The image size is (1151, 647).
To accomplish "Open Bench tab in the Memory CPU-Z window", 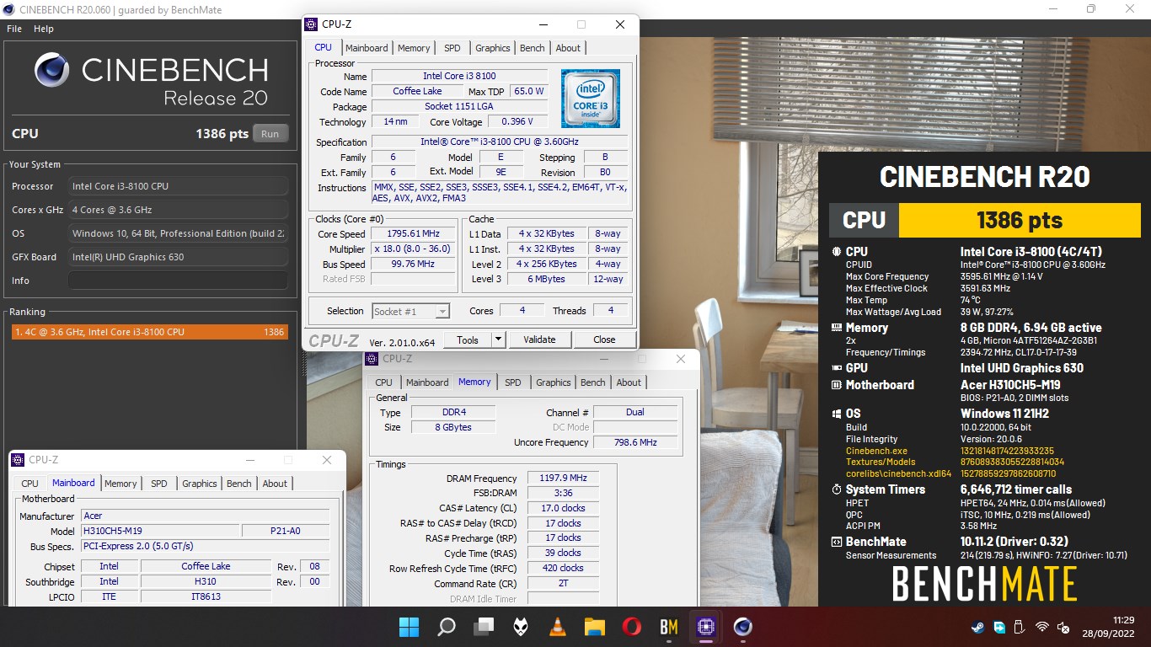I will tap(592, 382).
